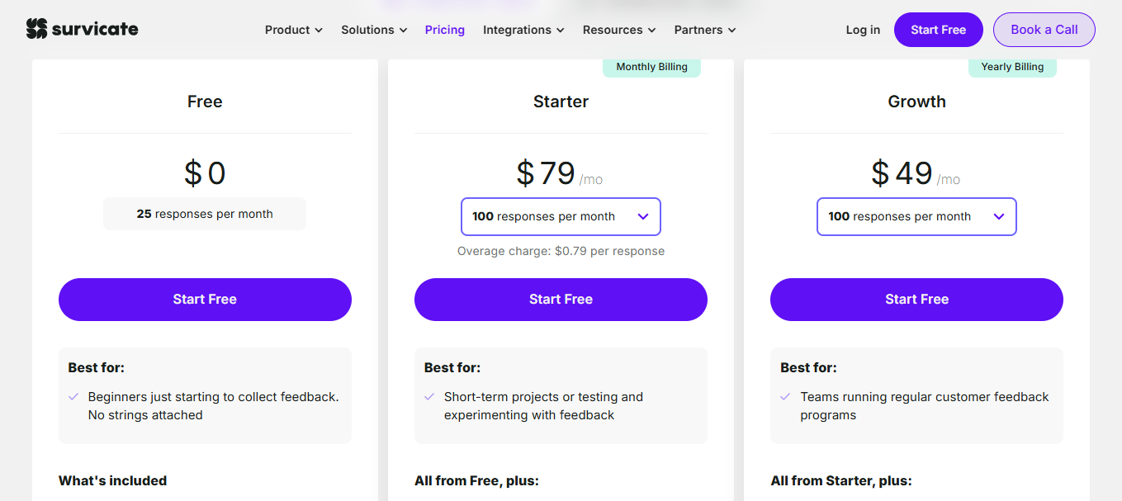Start the Free plan
Screen dimensions: 1122x501
[205, 300]
